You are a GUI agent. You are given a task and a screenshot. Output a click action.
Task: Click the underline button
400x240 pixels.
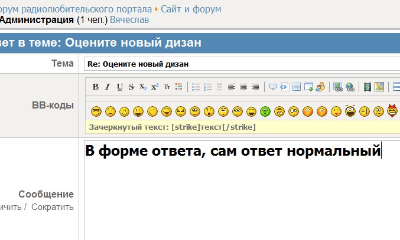pos(120,87)
